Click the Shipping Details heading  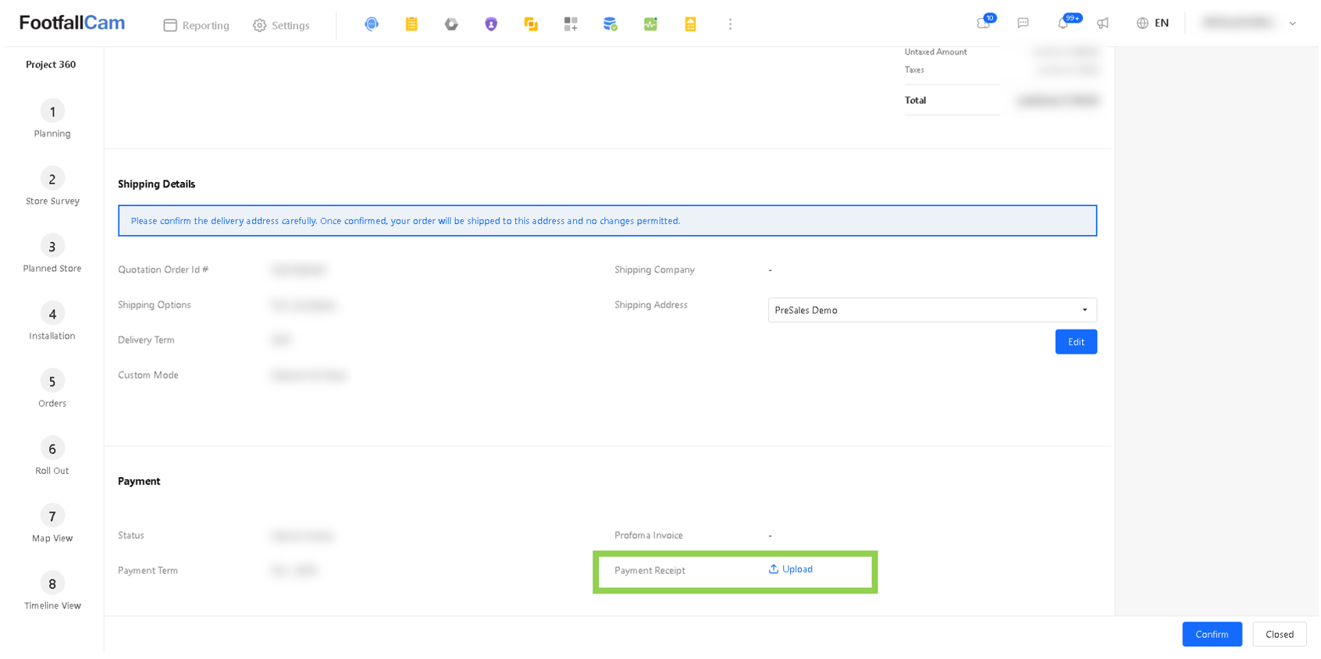point(156,184)
